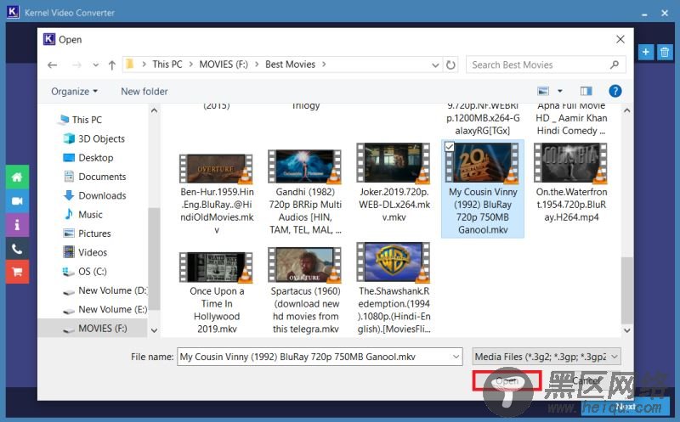680x422 pixels.
Task: Open the blue help question icon
Action: point(615,91)
